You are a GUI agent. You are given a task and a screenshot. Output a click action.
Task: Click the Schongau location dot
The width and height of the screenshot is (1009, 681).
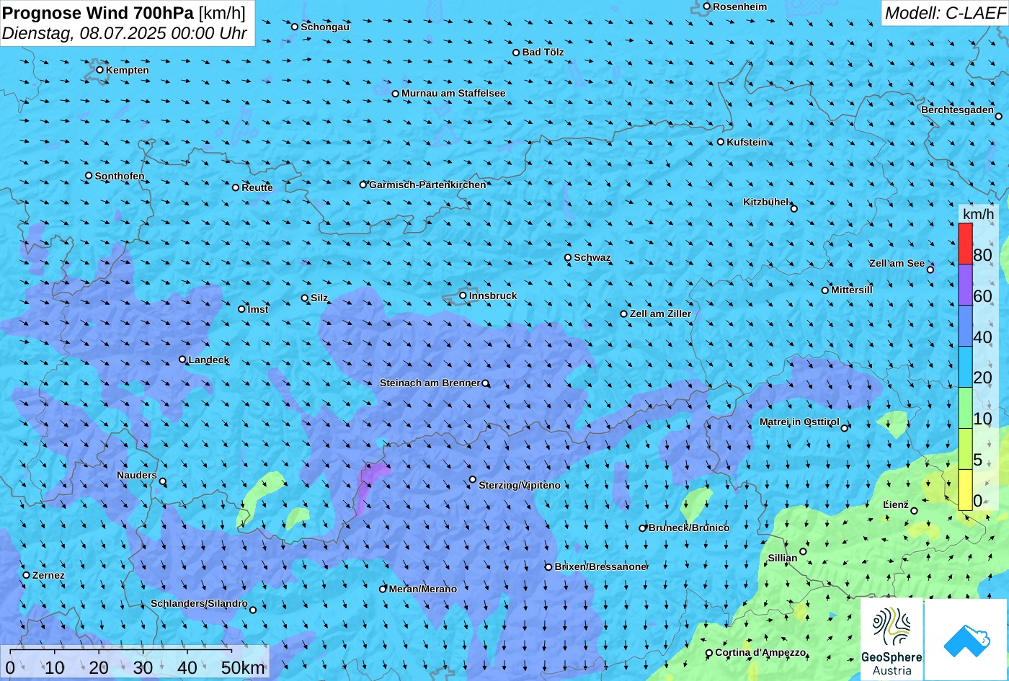pos(295,27)
